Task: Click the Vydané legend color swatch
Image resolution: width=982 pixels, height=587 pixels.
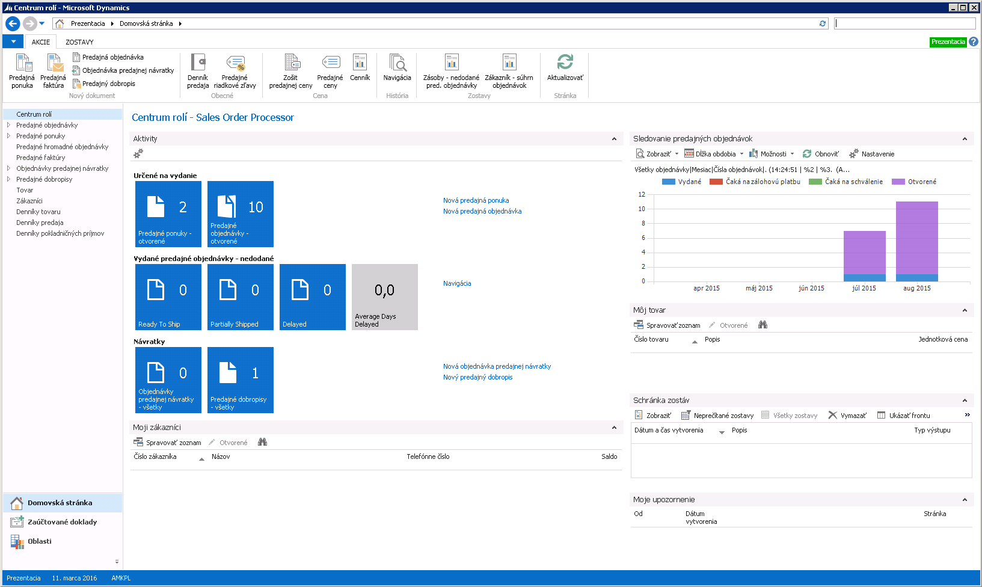Action: tap(669, 182)
